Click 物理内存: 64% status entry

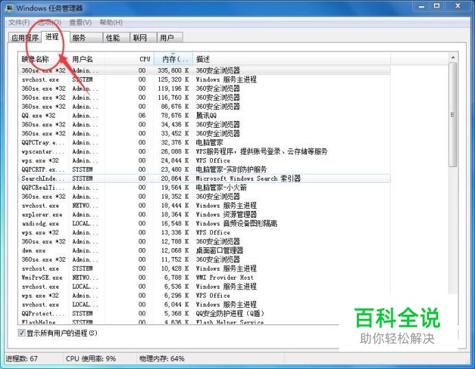tap(162, 359)
